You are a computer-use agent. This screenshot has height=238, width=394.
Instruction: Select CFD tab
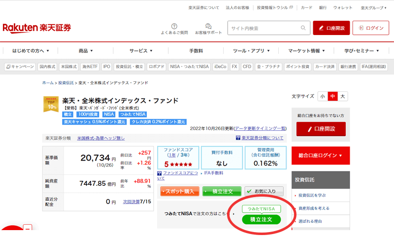247,67
